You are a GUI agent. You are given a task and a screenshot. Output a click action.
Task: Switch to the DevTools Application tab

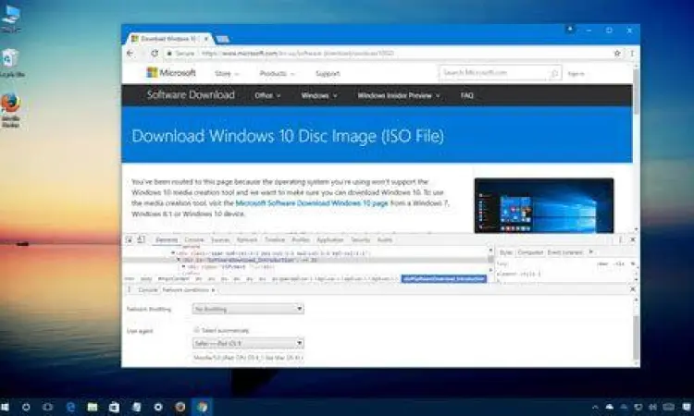[330, 239]
